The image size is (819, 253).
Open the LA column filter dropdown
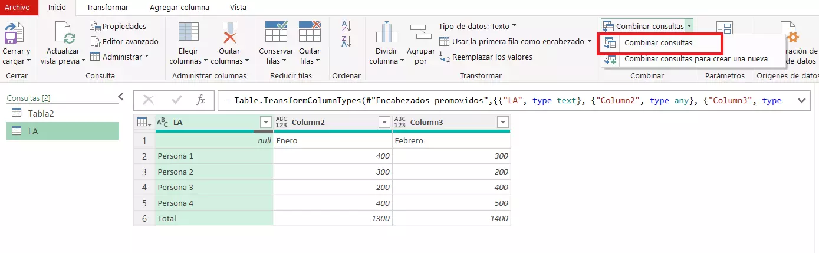265,122
